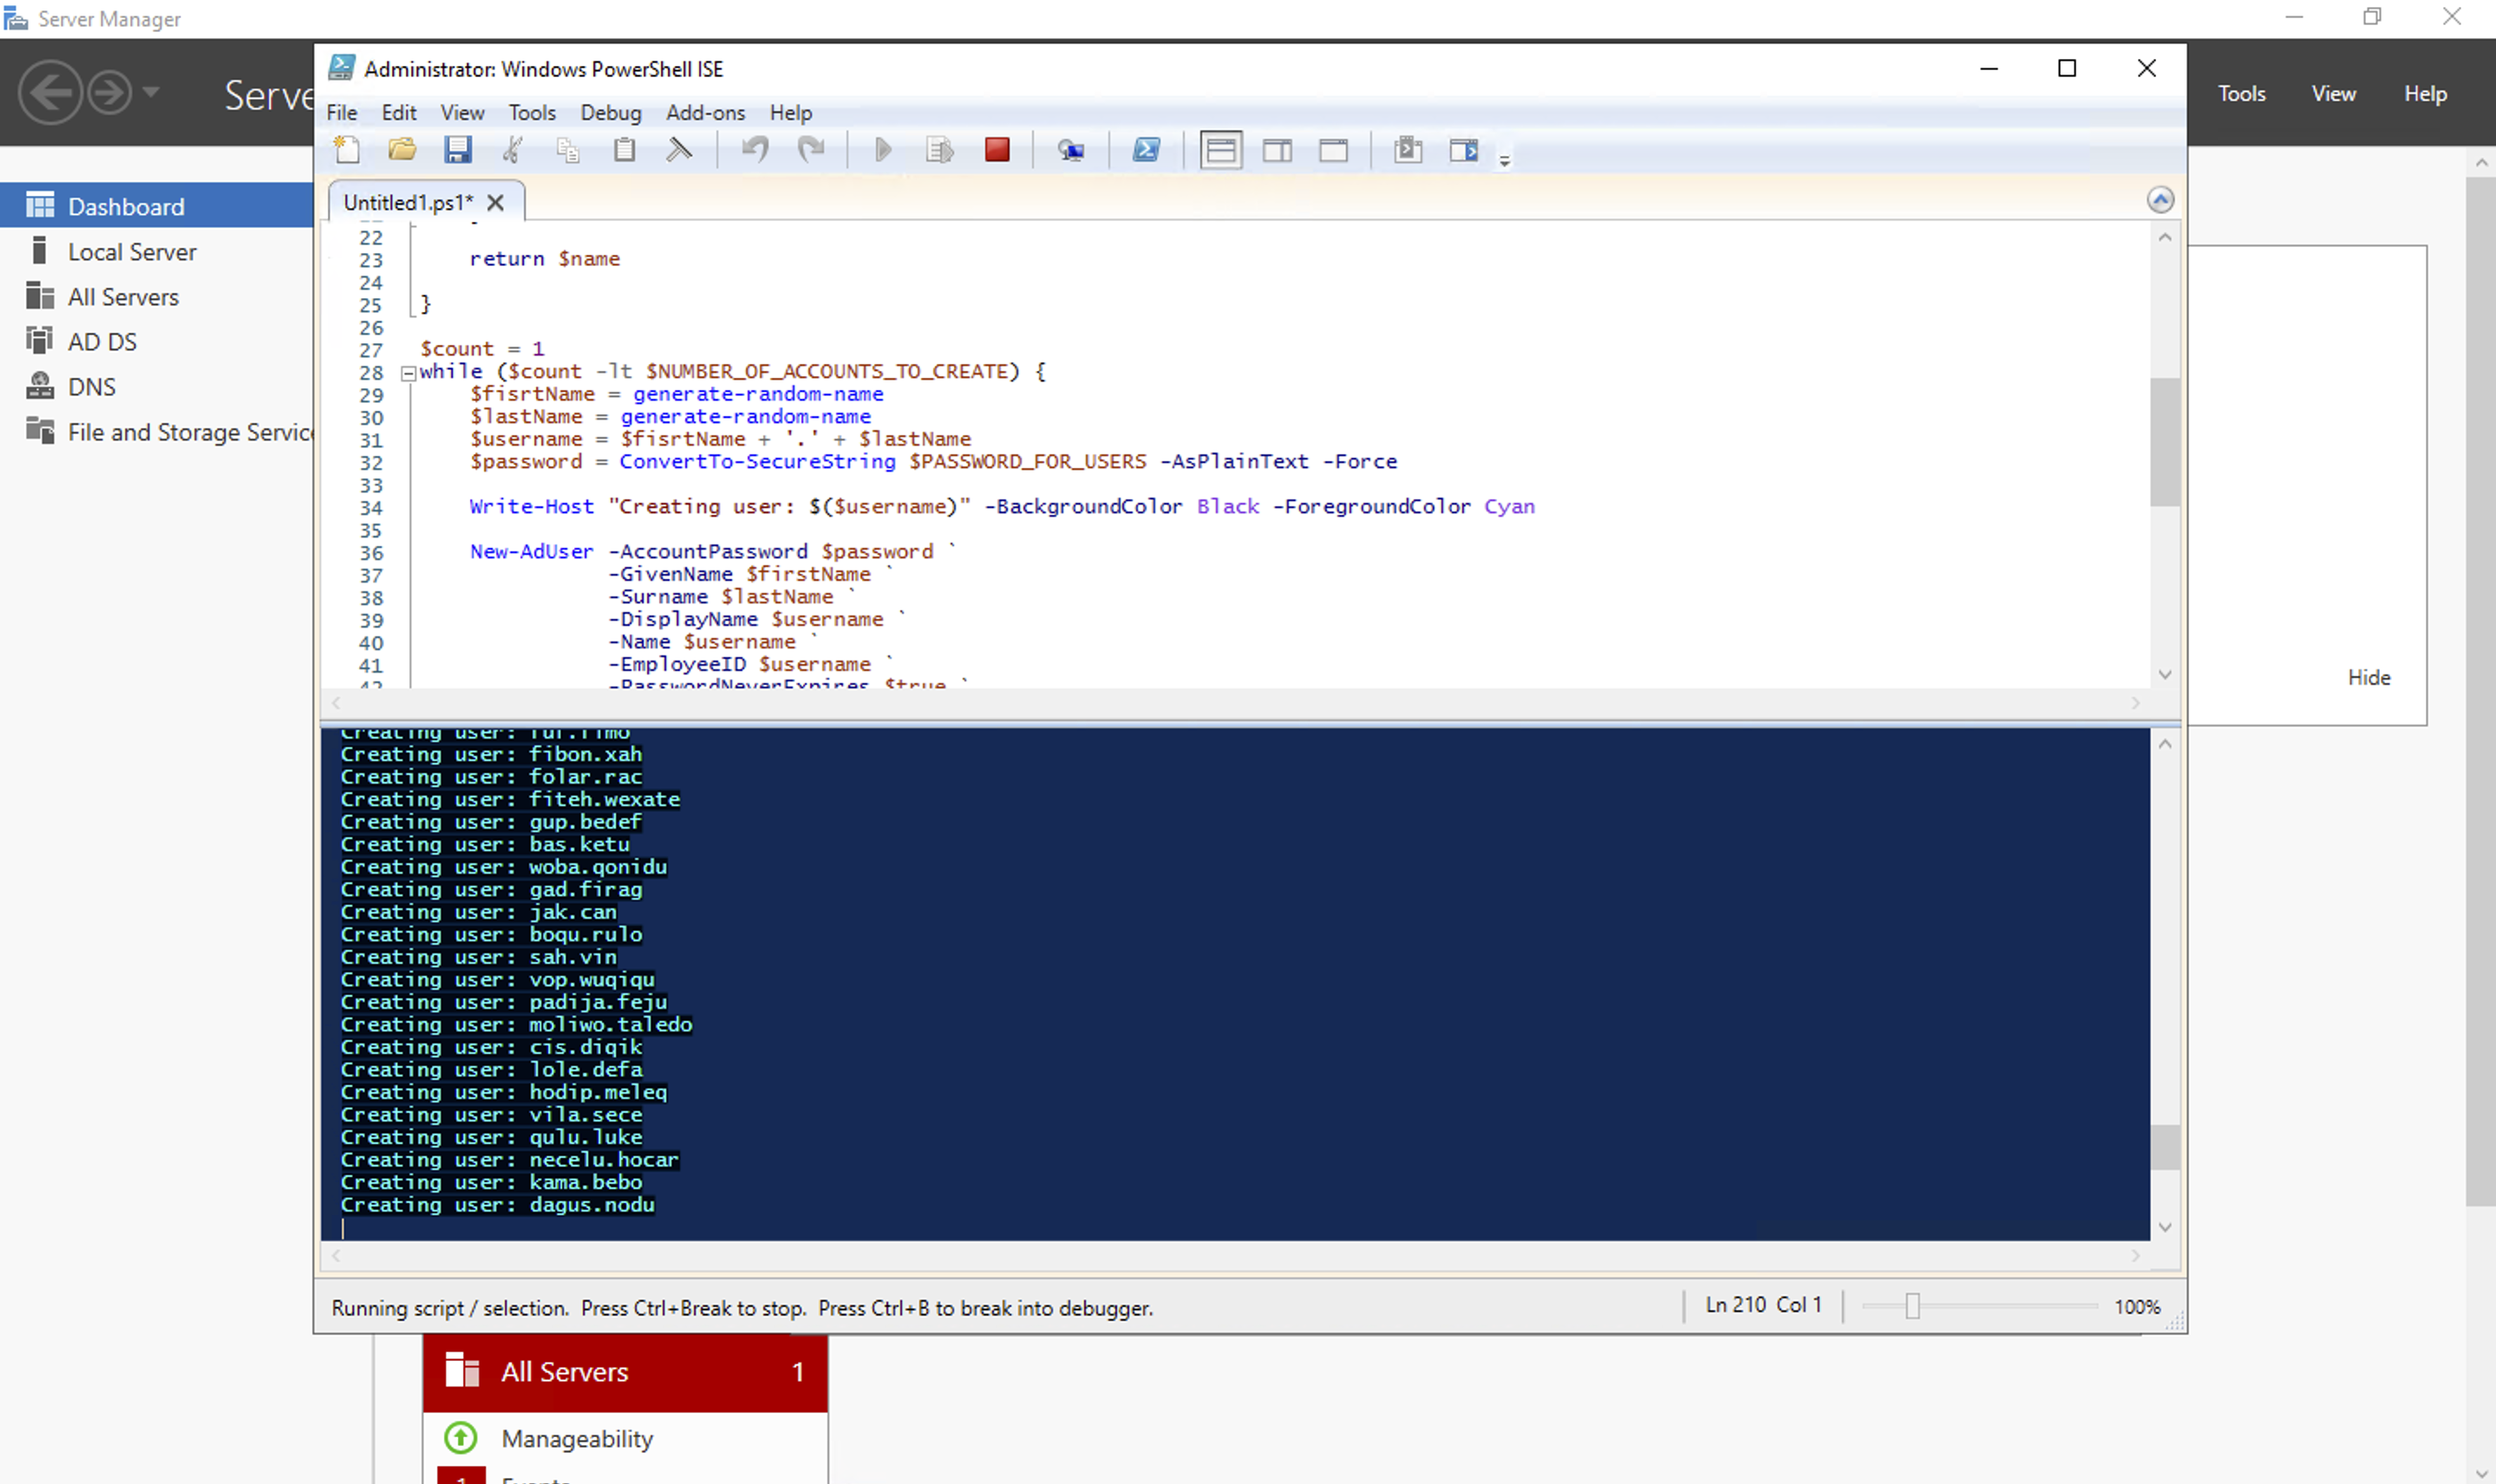Open a script with the folder icon
2496x1484 pixels.
(x=402, y=150)
